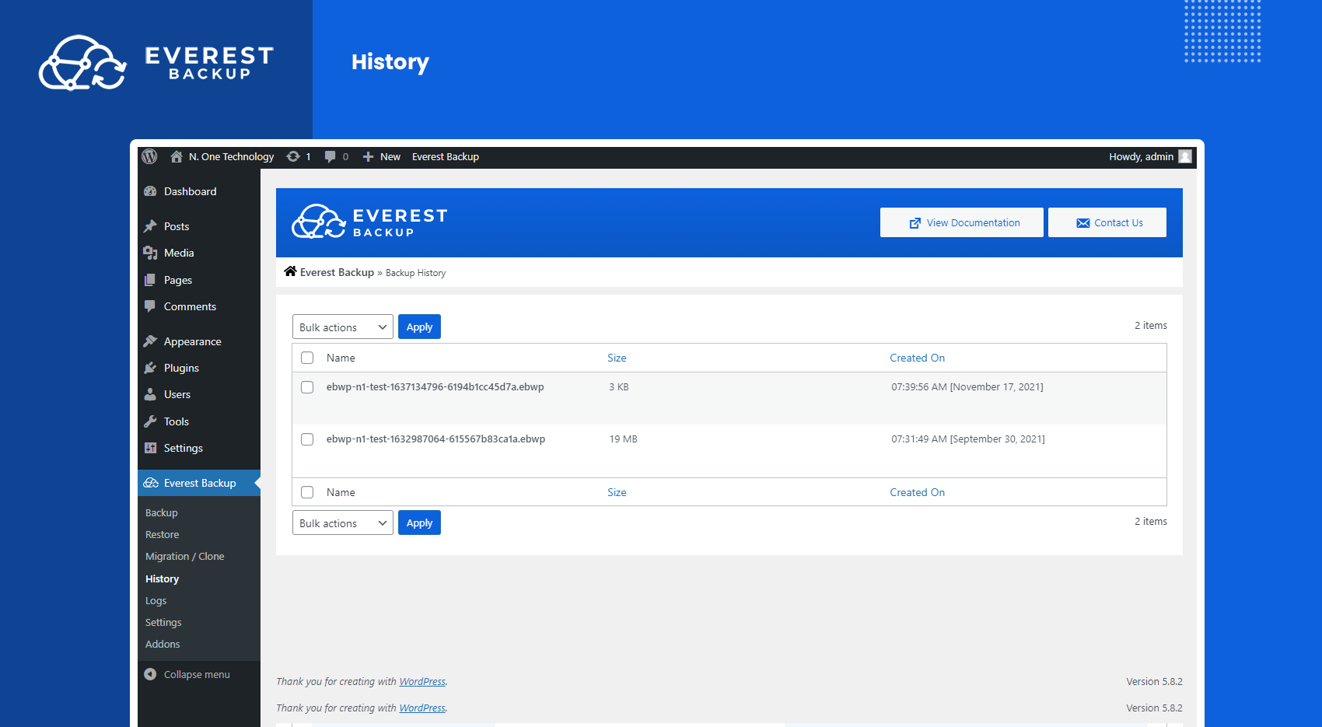Toggle select-all checkbox in table footer
The width and height of the screenshot is (1322, 727).
(x=307, y=492)
